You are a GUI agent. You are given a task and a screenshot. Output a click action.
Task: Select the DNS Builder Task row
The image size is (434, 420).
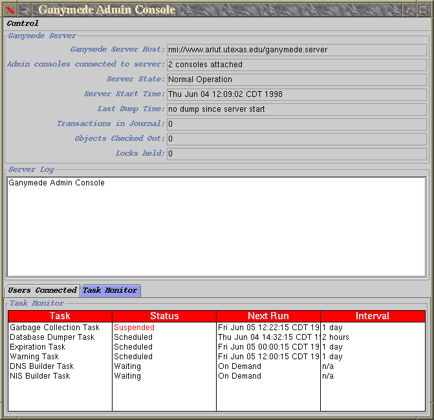pyautogui.click(x=42, y=366)
